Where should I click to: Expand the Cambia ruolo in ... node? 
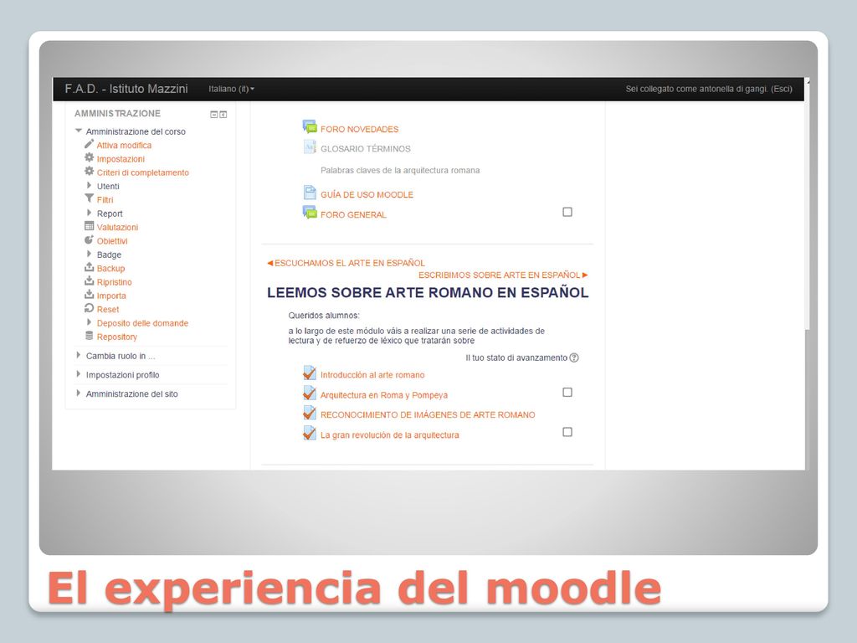(x=79, y=355)
